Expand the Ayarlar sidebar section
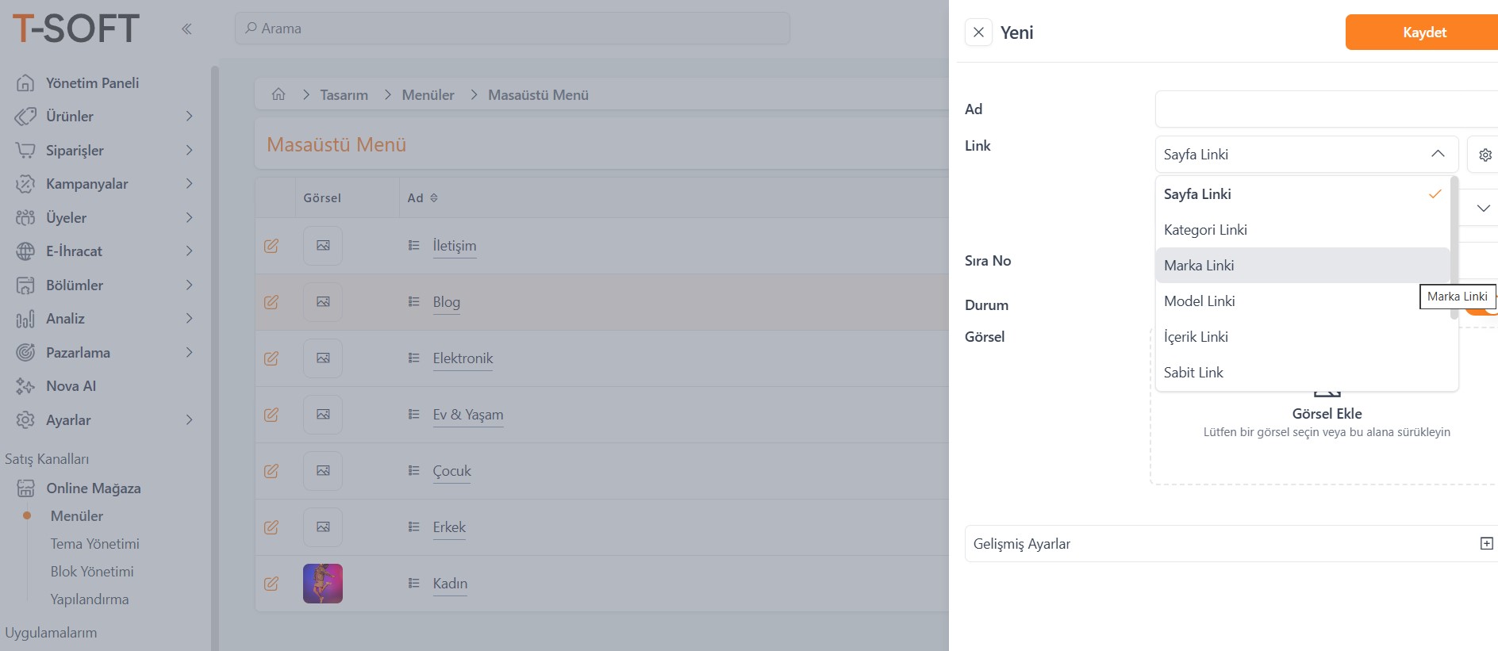Image resolution: width=1498 pixels, height=651 pixels. [189, 420]
